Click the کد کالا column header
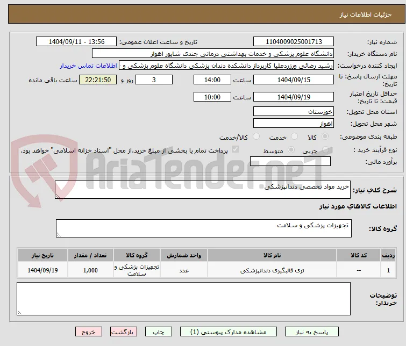The width and height of the screenshot is (406, 346). coord(359,255)
